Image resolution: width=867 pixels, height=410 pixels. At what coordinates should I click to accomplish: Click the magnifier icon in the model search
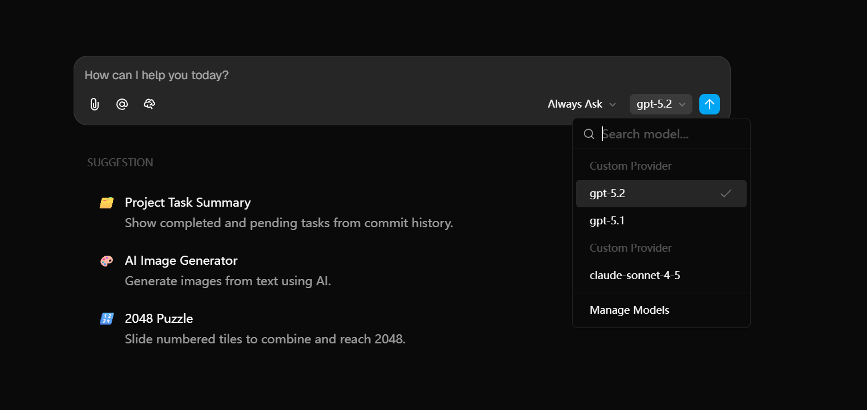(x=589, y=134)
